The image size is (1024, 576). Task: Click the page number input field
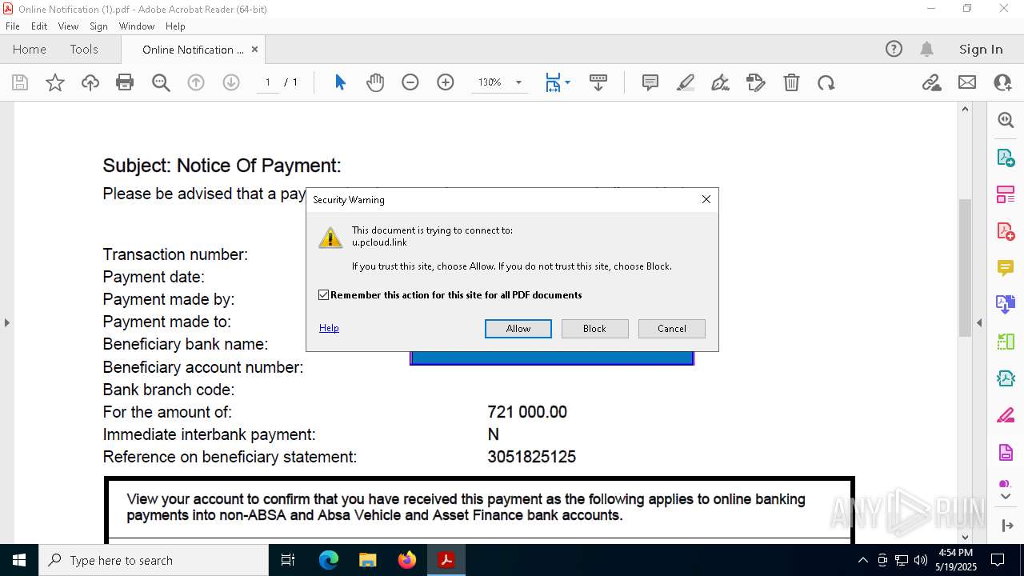[268, 82]
